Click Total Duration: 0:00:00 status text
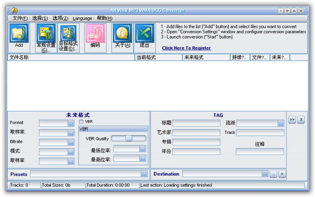 (108, 185)
